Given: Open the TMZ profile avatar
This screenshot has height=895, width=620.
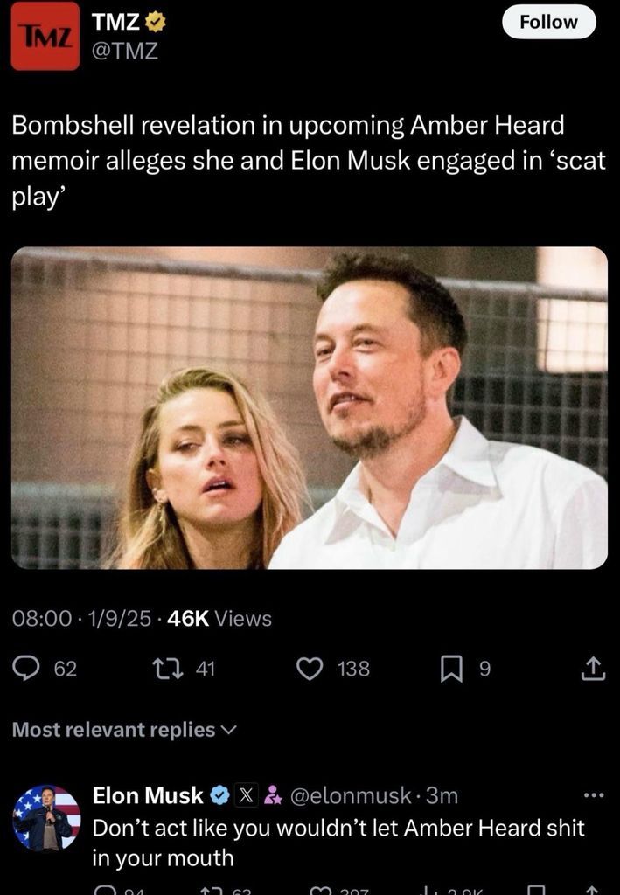Looking at the screenshot, I should tap(45, 36).
